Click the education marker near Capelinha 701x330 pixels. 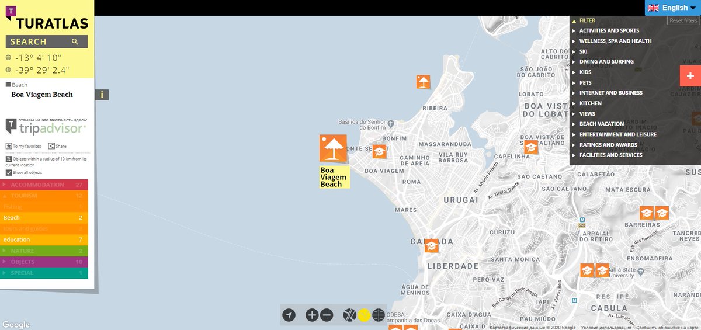tap(531, 147)
